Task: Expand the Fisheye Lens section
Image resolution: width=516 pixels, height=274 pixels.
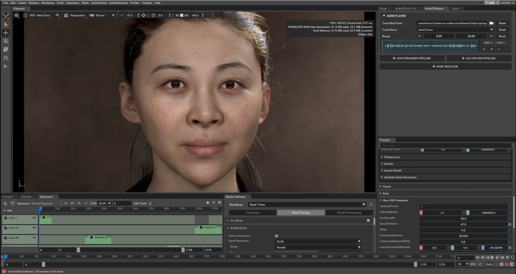Action: coord(392,157)
